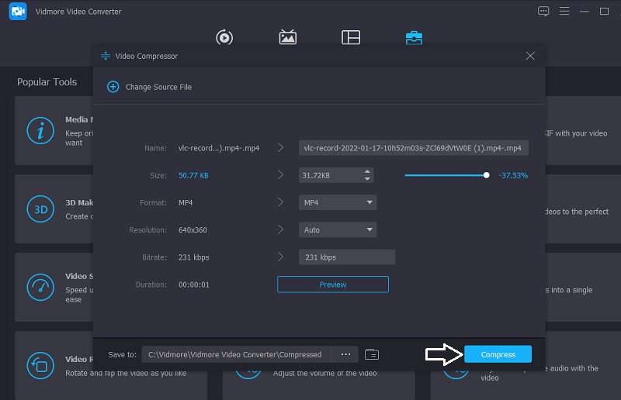Click the three-dots browse path button

(345, 354)
